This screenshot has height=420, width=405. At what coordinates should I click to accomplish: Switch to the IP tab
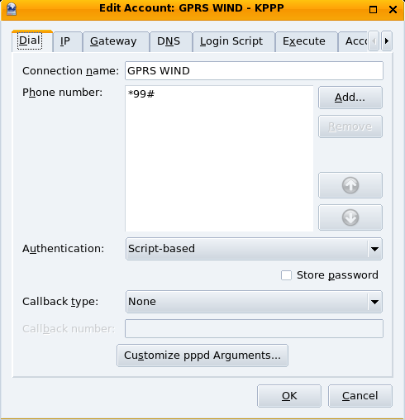pyautogui.click(x=68, y=41)
